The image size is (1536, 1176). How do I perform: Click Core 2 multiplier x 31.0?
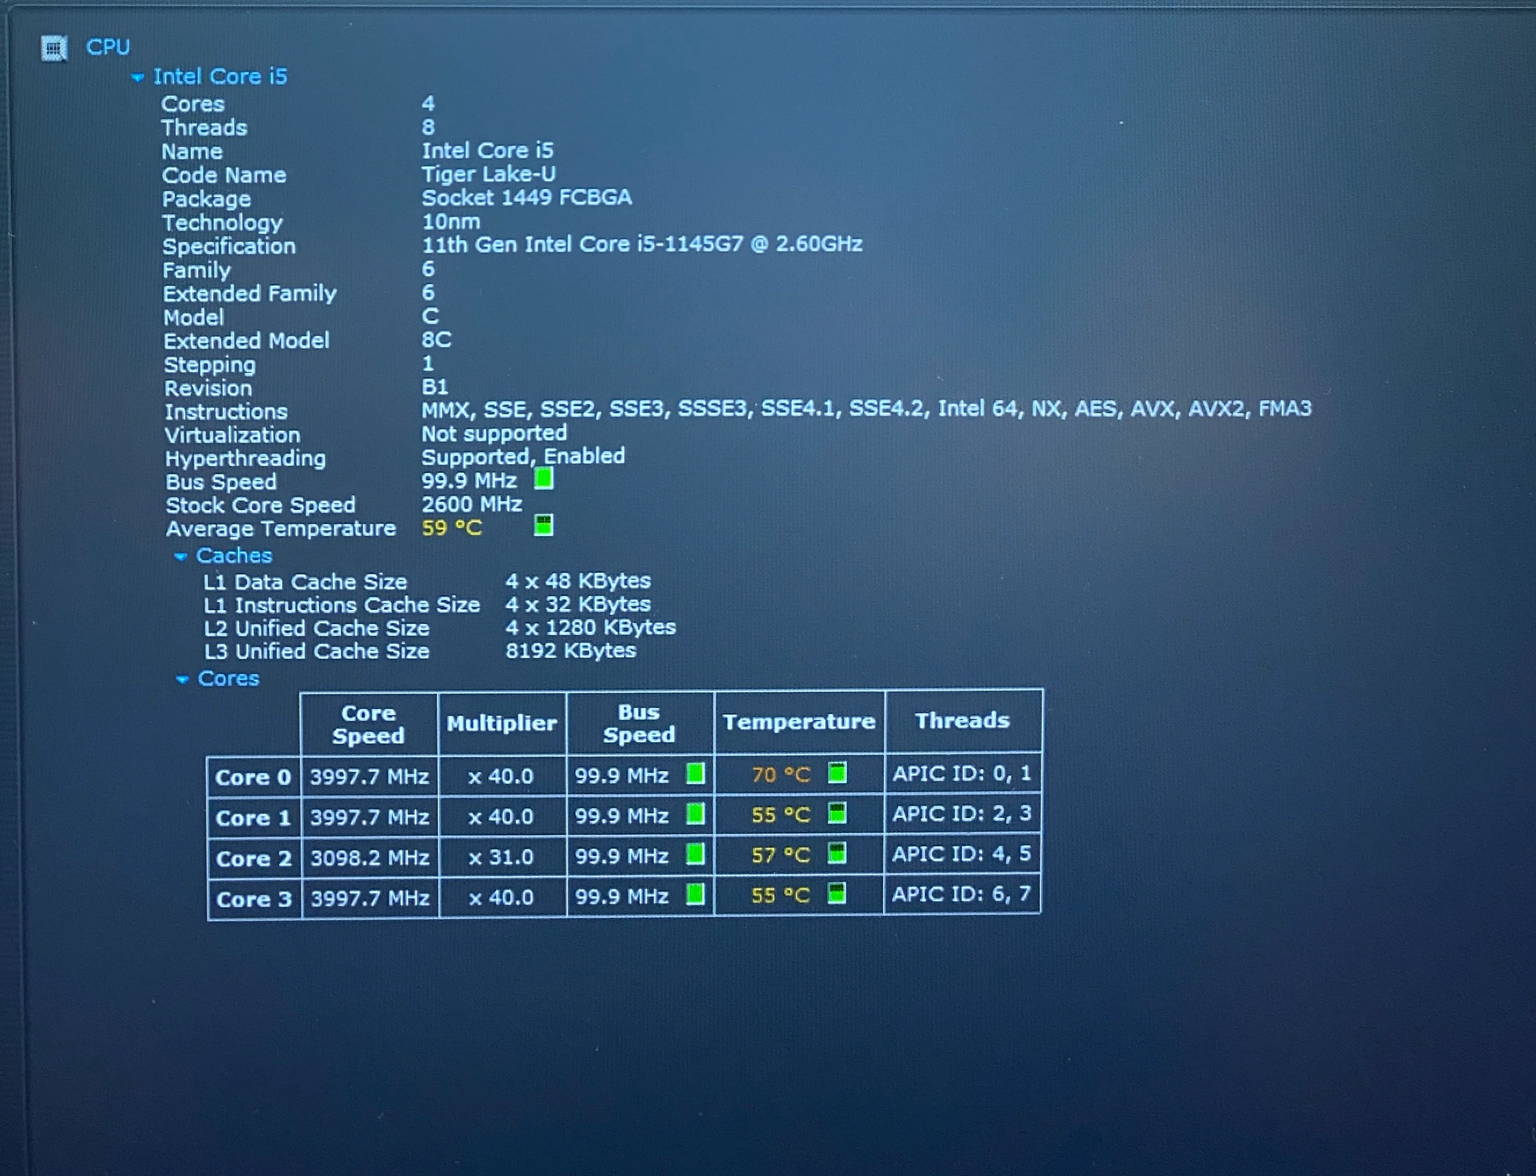point(501,857)
